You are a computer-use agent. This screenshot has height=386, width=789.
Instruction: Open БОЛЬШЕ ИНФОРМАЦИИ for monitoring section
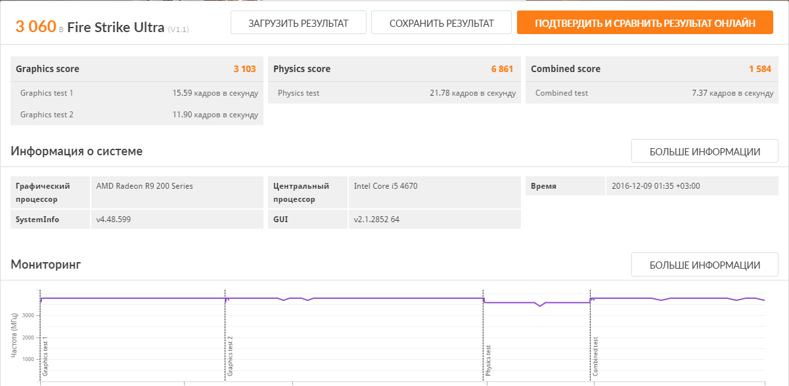pos(704,265)
